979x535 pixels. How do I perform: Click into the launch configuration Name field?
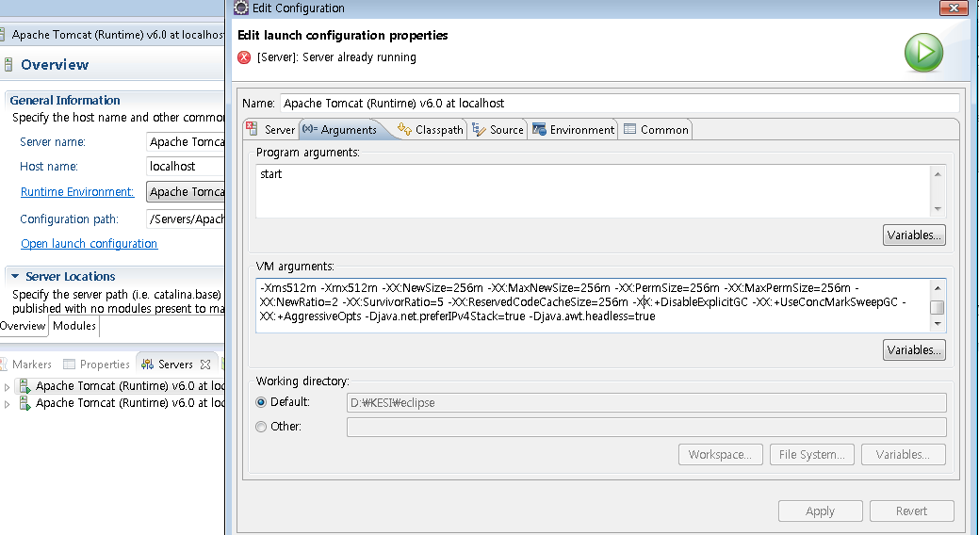click(619, 103)
